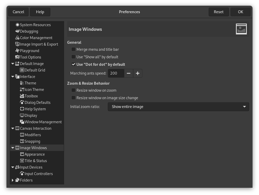Increase Marching ants speed with plus button

137,73
